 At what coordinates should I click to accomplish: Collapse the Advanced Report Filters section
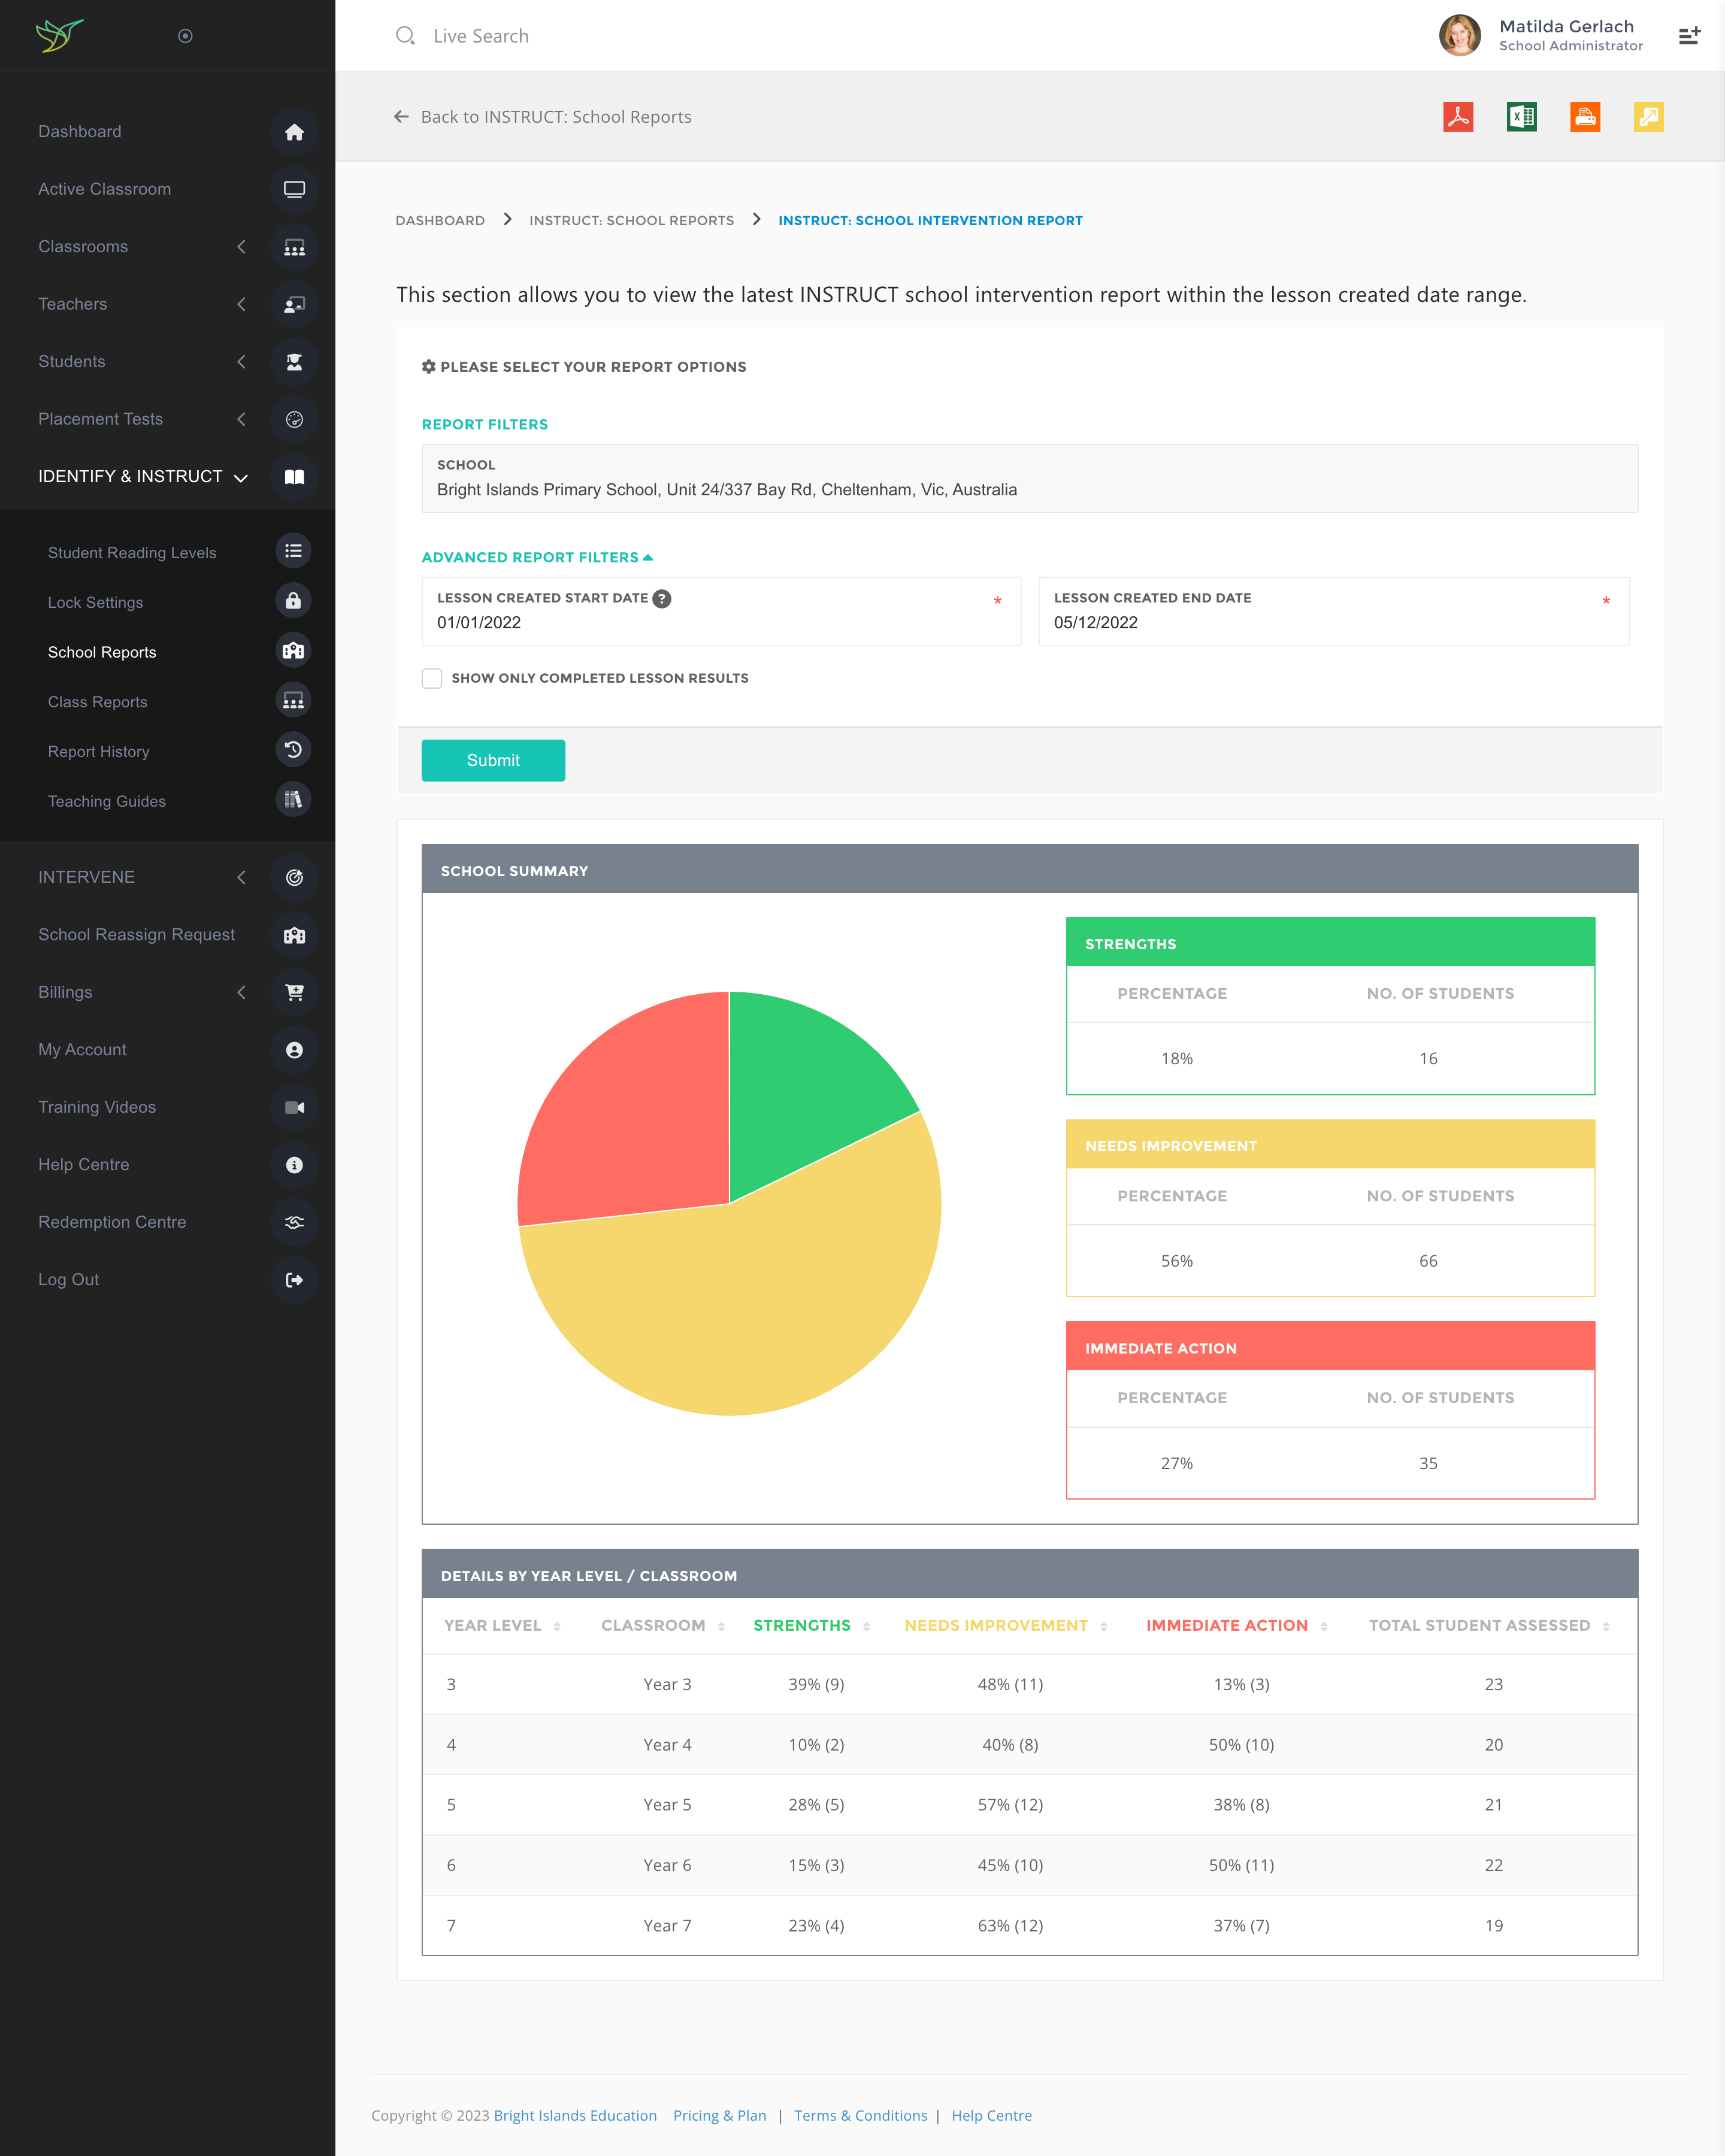537,557
